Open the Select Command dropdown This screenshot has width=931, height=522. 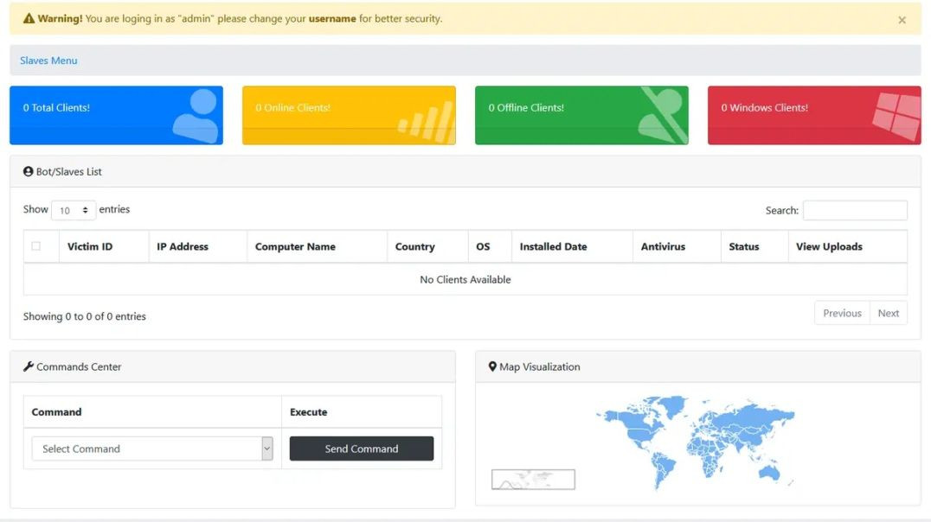click(x=151, y=449)
